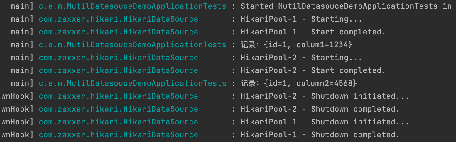
Task: Click the "HikariPool-1 - Shutdown completed." message
Action: (x=320, y=135)
